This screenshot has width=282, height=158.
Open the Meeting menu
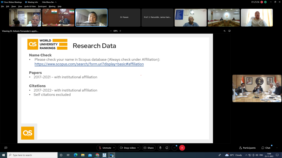(52, 7)
